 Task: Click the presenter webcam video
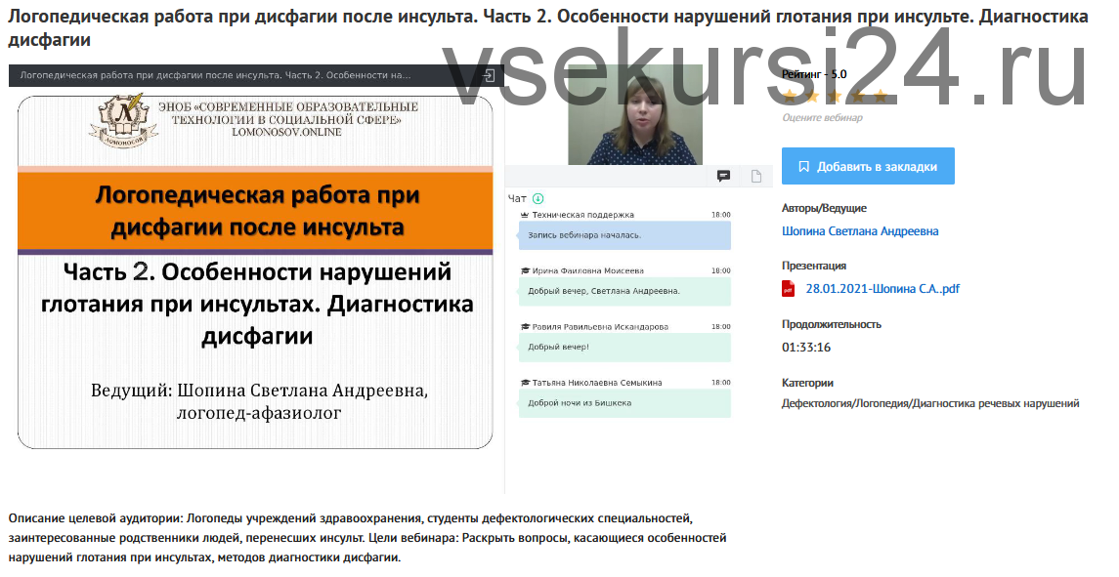pos(635,115)
